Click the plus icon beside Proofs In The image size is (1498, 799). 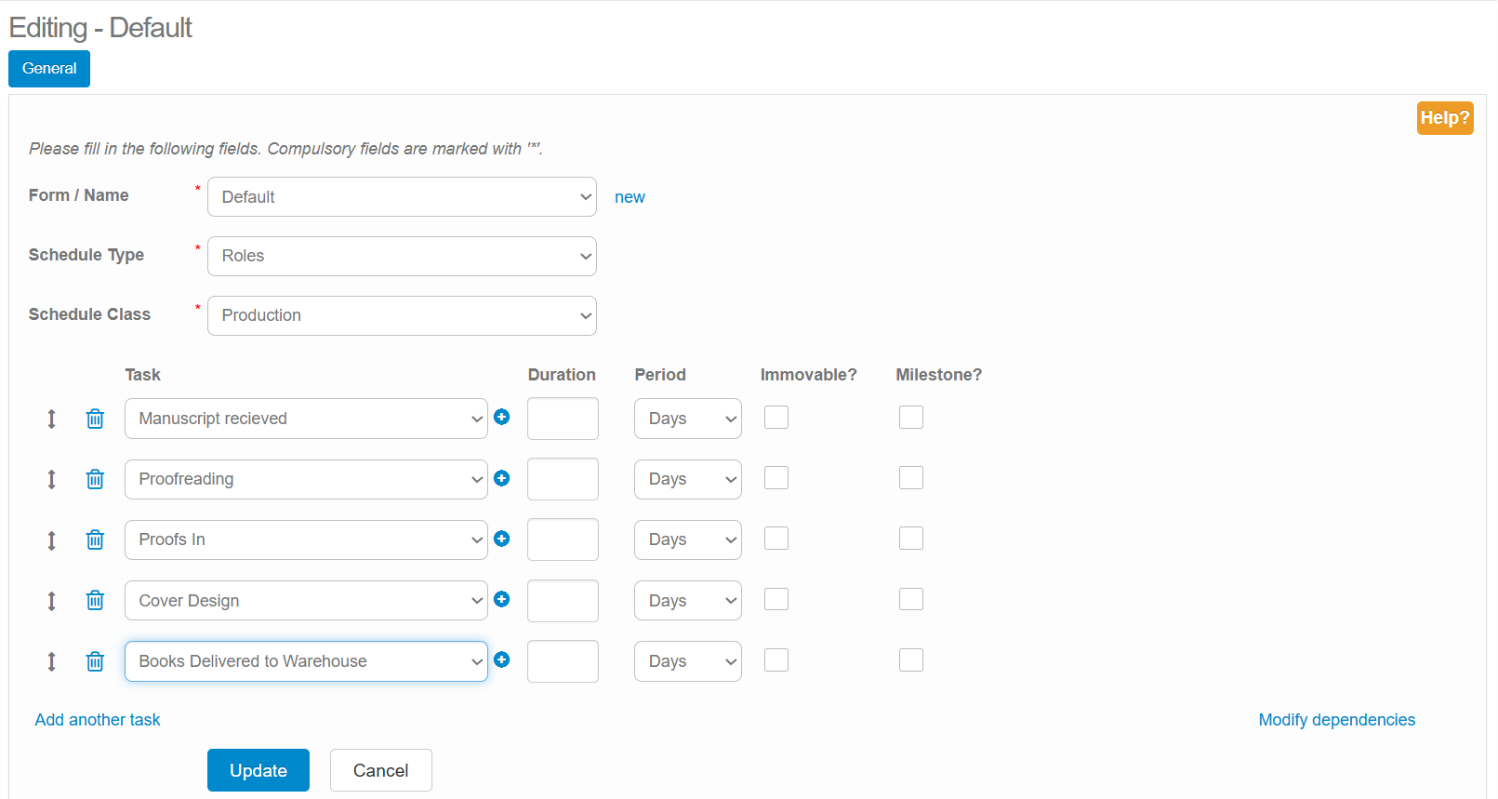(502, 539)
